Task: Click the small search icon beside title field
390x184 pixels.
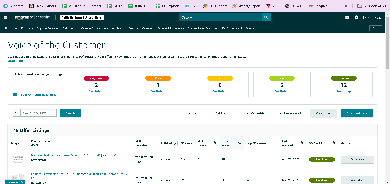Action: [17, 113]
